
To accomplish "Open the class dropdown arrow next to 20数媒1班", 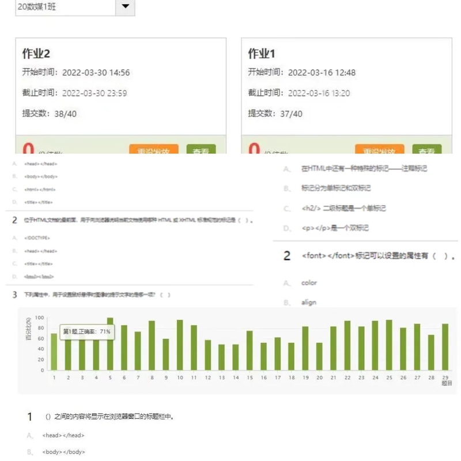I will click(125, 7).
